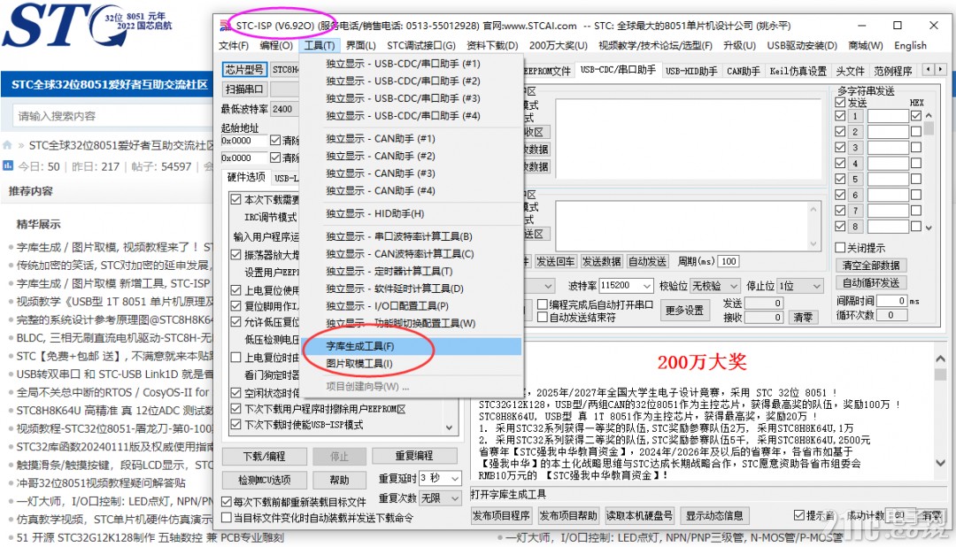The image size is (956, 547).
Task: Click the 下载/编程 button
Action: 264,456
